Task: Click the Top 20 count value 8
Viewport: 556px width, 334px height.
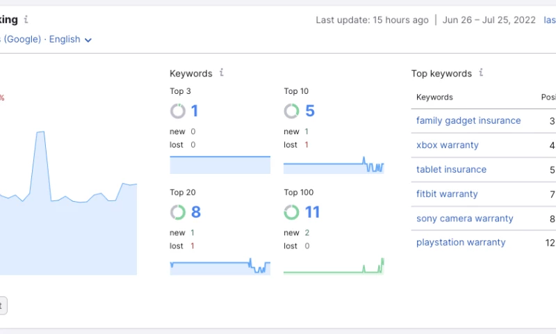Action: coord(196,212)
